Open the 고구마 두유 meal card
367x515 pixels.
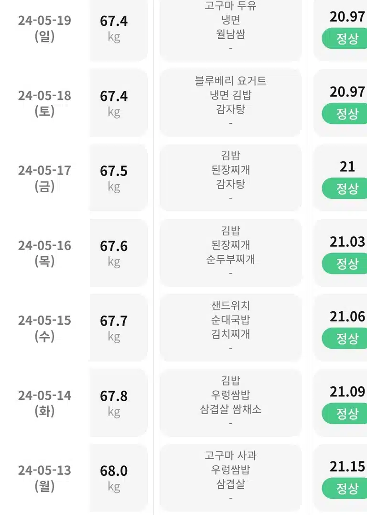tap(230, 30)
